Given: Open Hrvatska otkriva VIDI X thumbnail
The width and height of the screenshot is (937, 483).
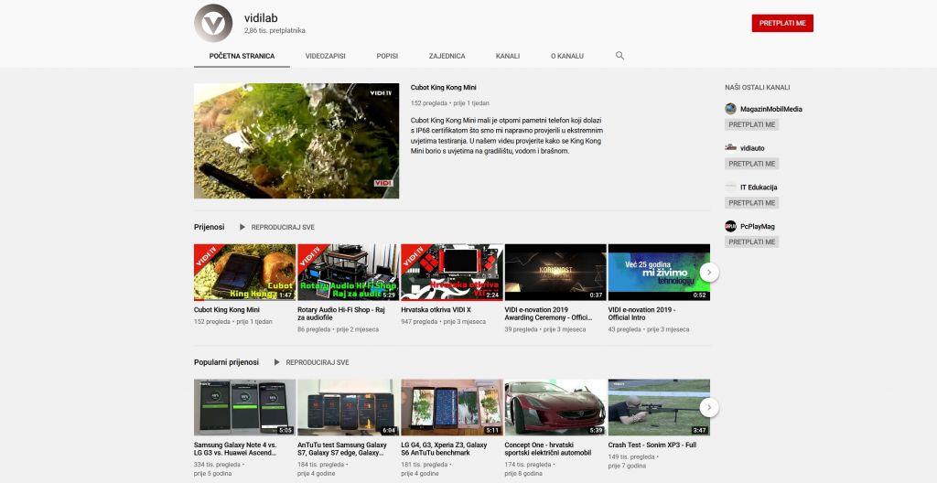Looking at the screenshot, I should click(x=452, y=272).
